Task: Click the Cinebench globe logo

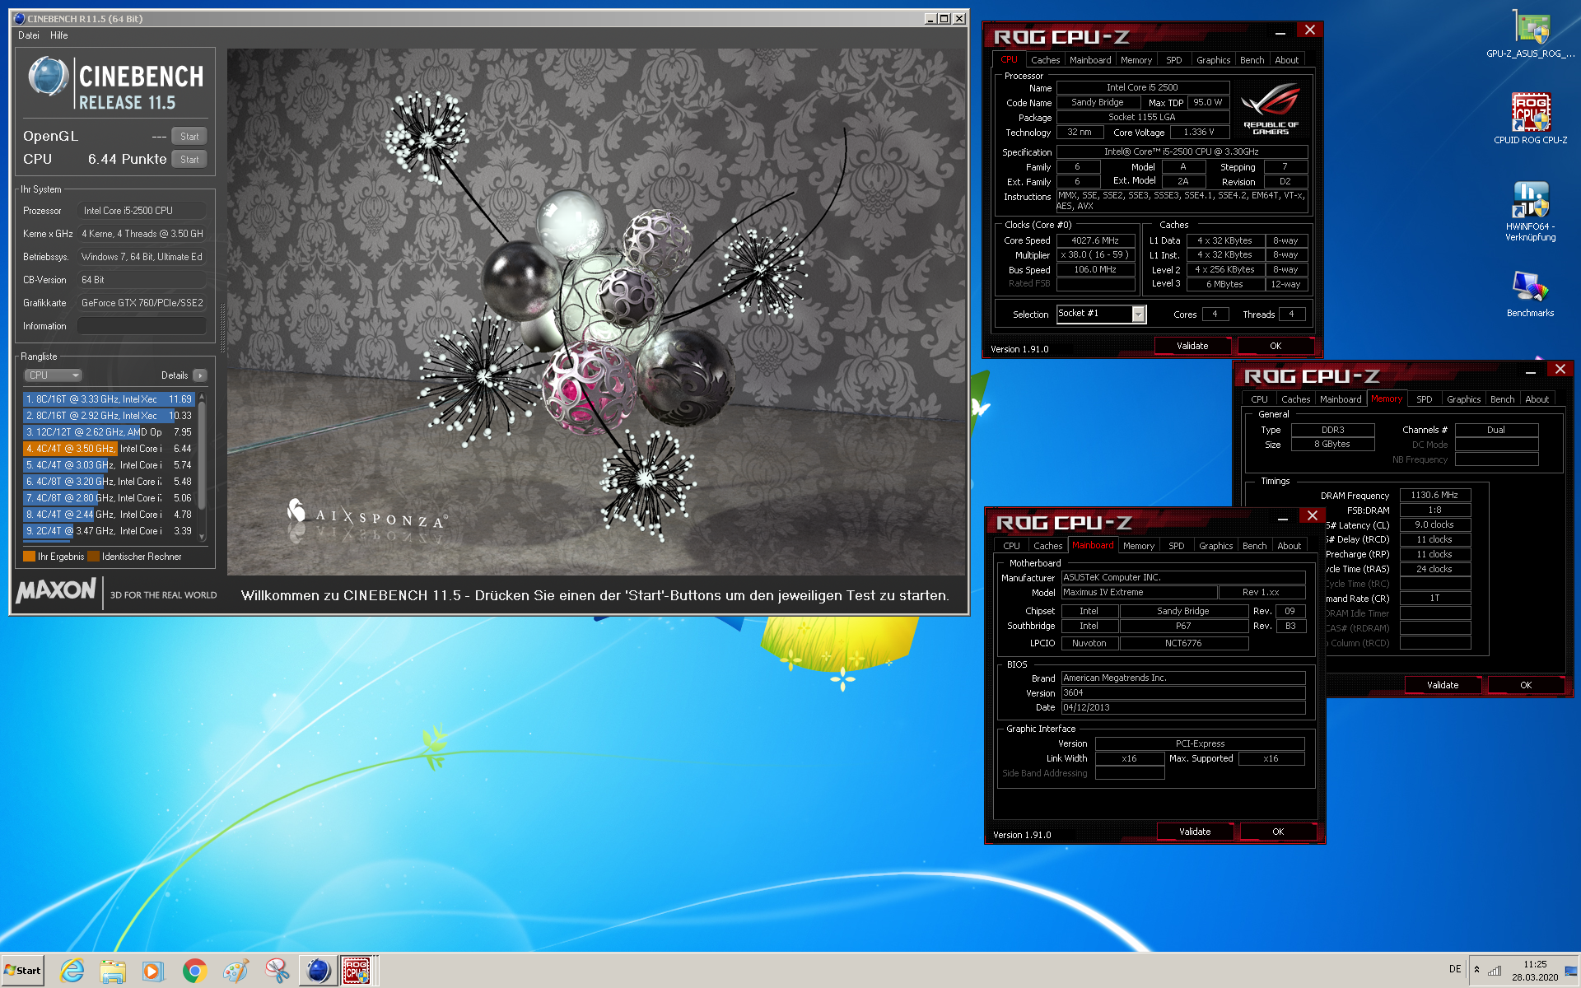Action: 49,77
